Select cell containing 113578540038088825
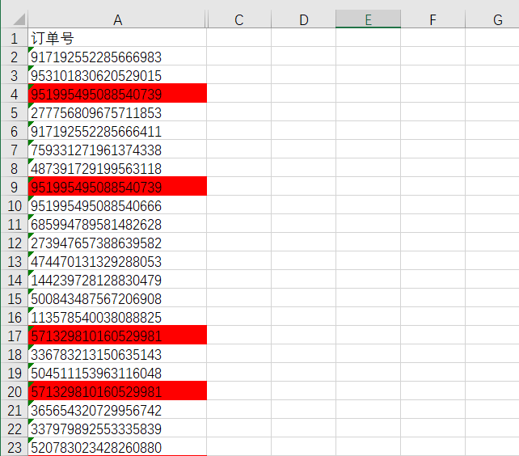519x456 pixels. pyautogui.click(x=117, y=317)
